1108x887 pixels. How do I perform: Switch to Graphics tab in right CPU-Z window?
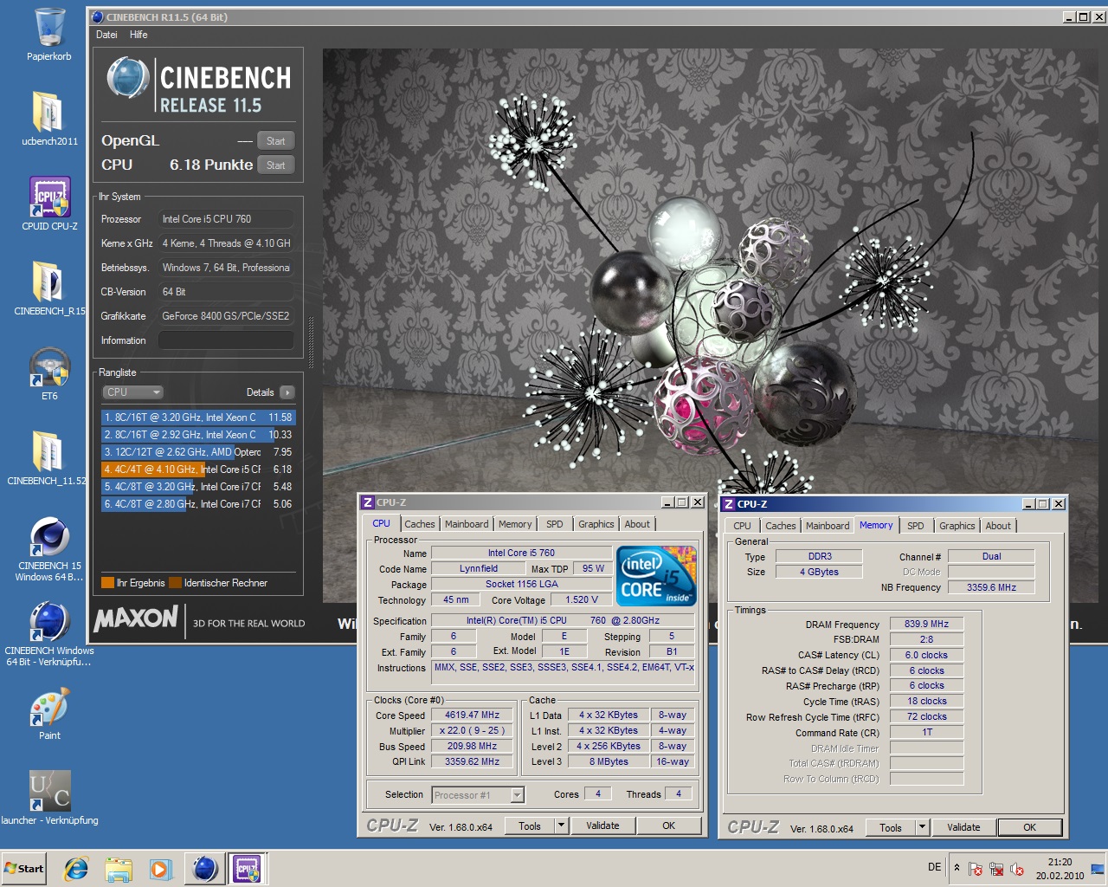tap(957, 526)
